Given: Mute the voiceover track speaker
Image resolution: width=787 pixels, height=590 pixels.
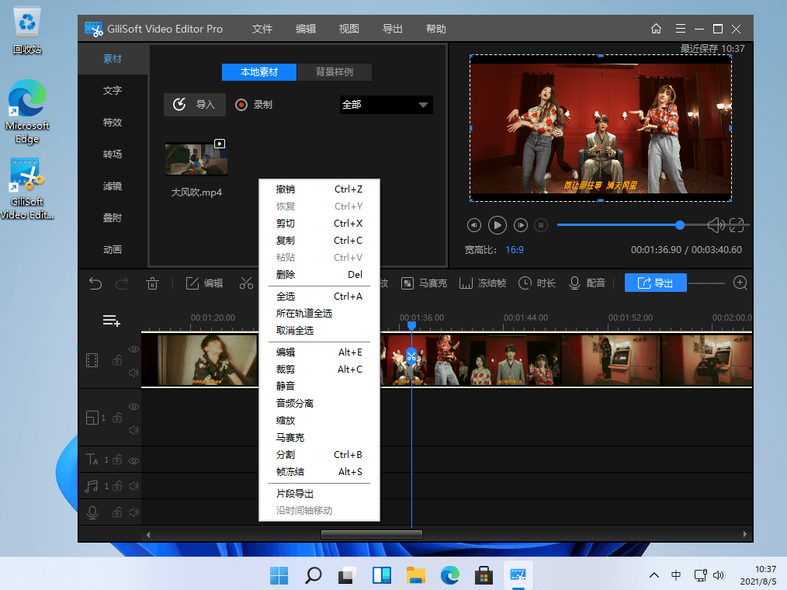Looking at the screenshot, I should tap(133, 512).
